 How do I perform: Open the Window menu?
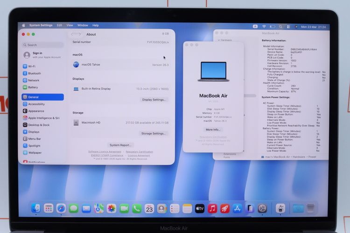click(83, 25)
